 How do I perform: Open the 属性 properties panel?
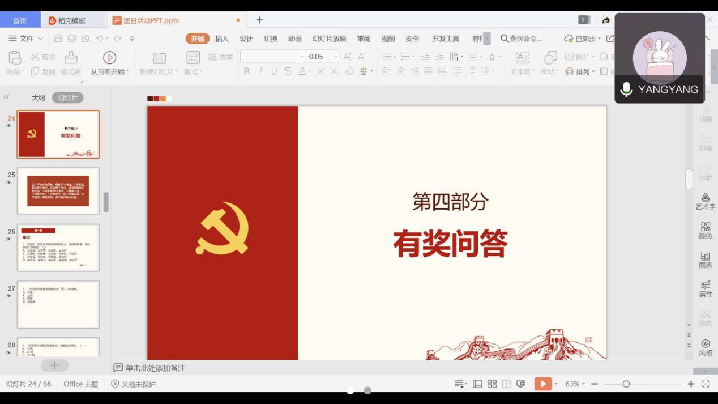pyautogui.click(x=706, y=290)
